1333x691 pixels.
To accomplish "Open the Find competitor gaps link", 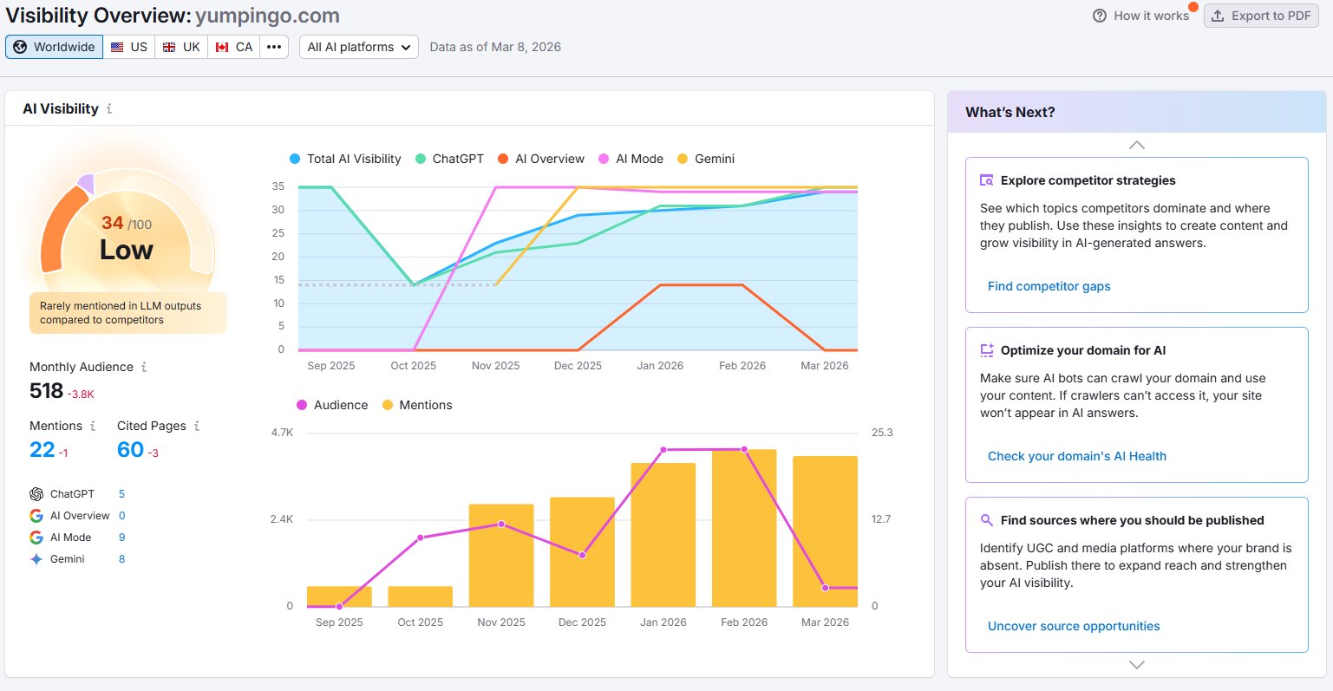I will 1049,286.
